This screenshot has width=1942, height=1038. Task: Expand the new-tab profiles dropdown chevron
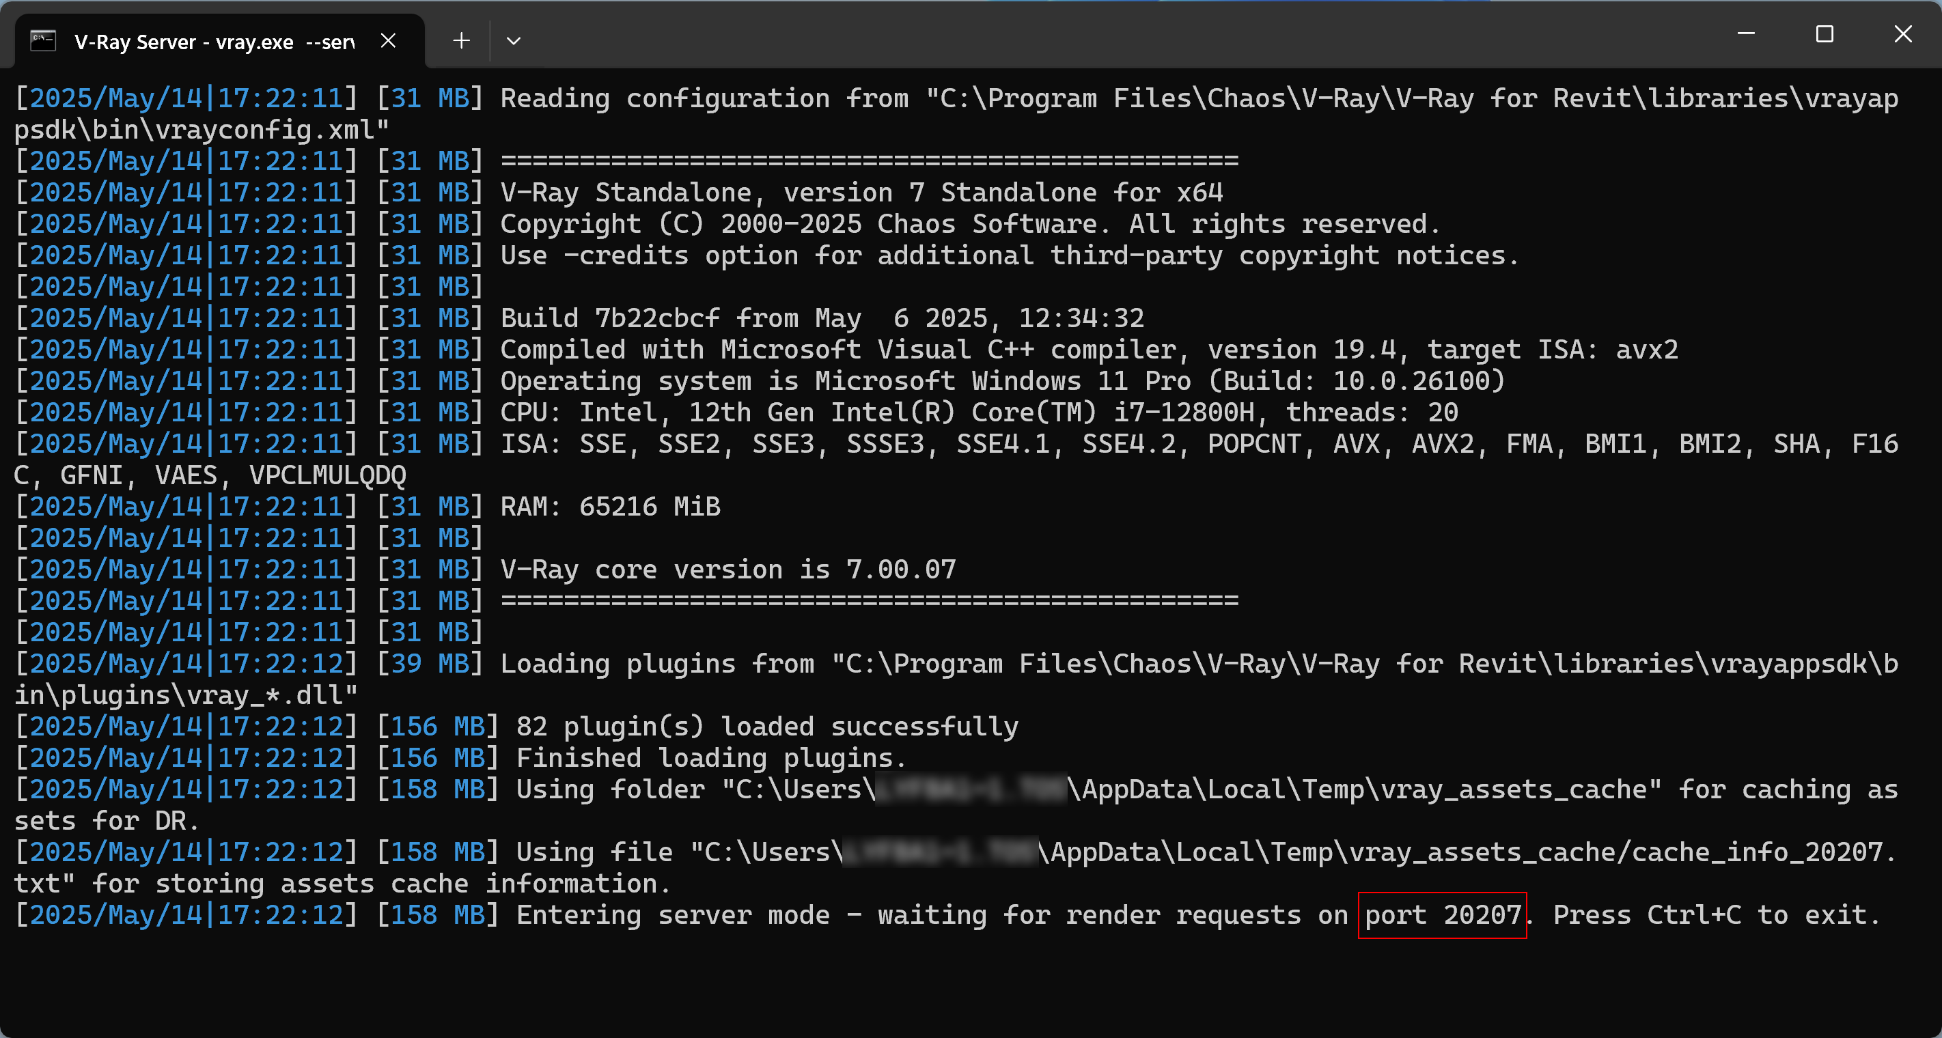click(514, 41)
